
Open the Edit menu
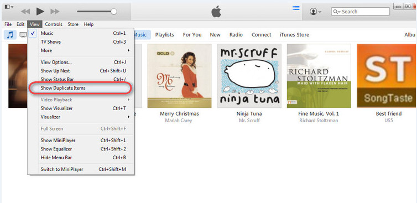pos(20,24)
